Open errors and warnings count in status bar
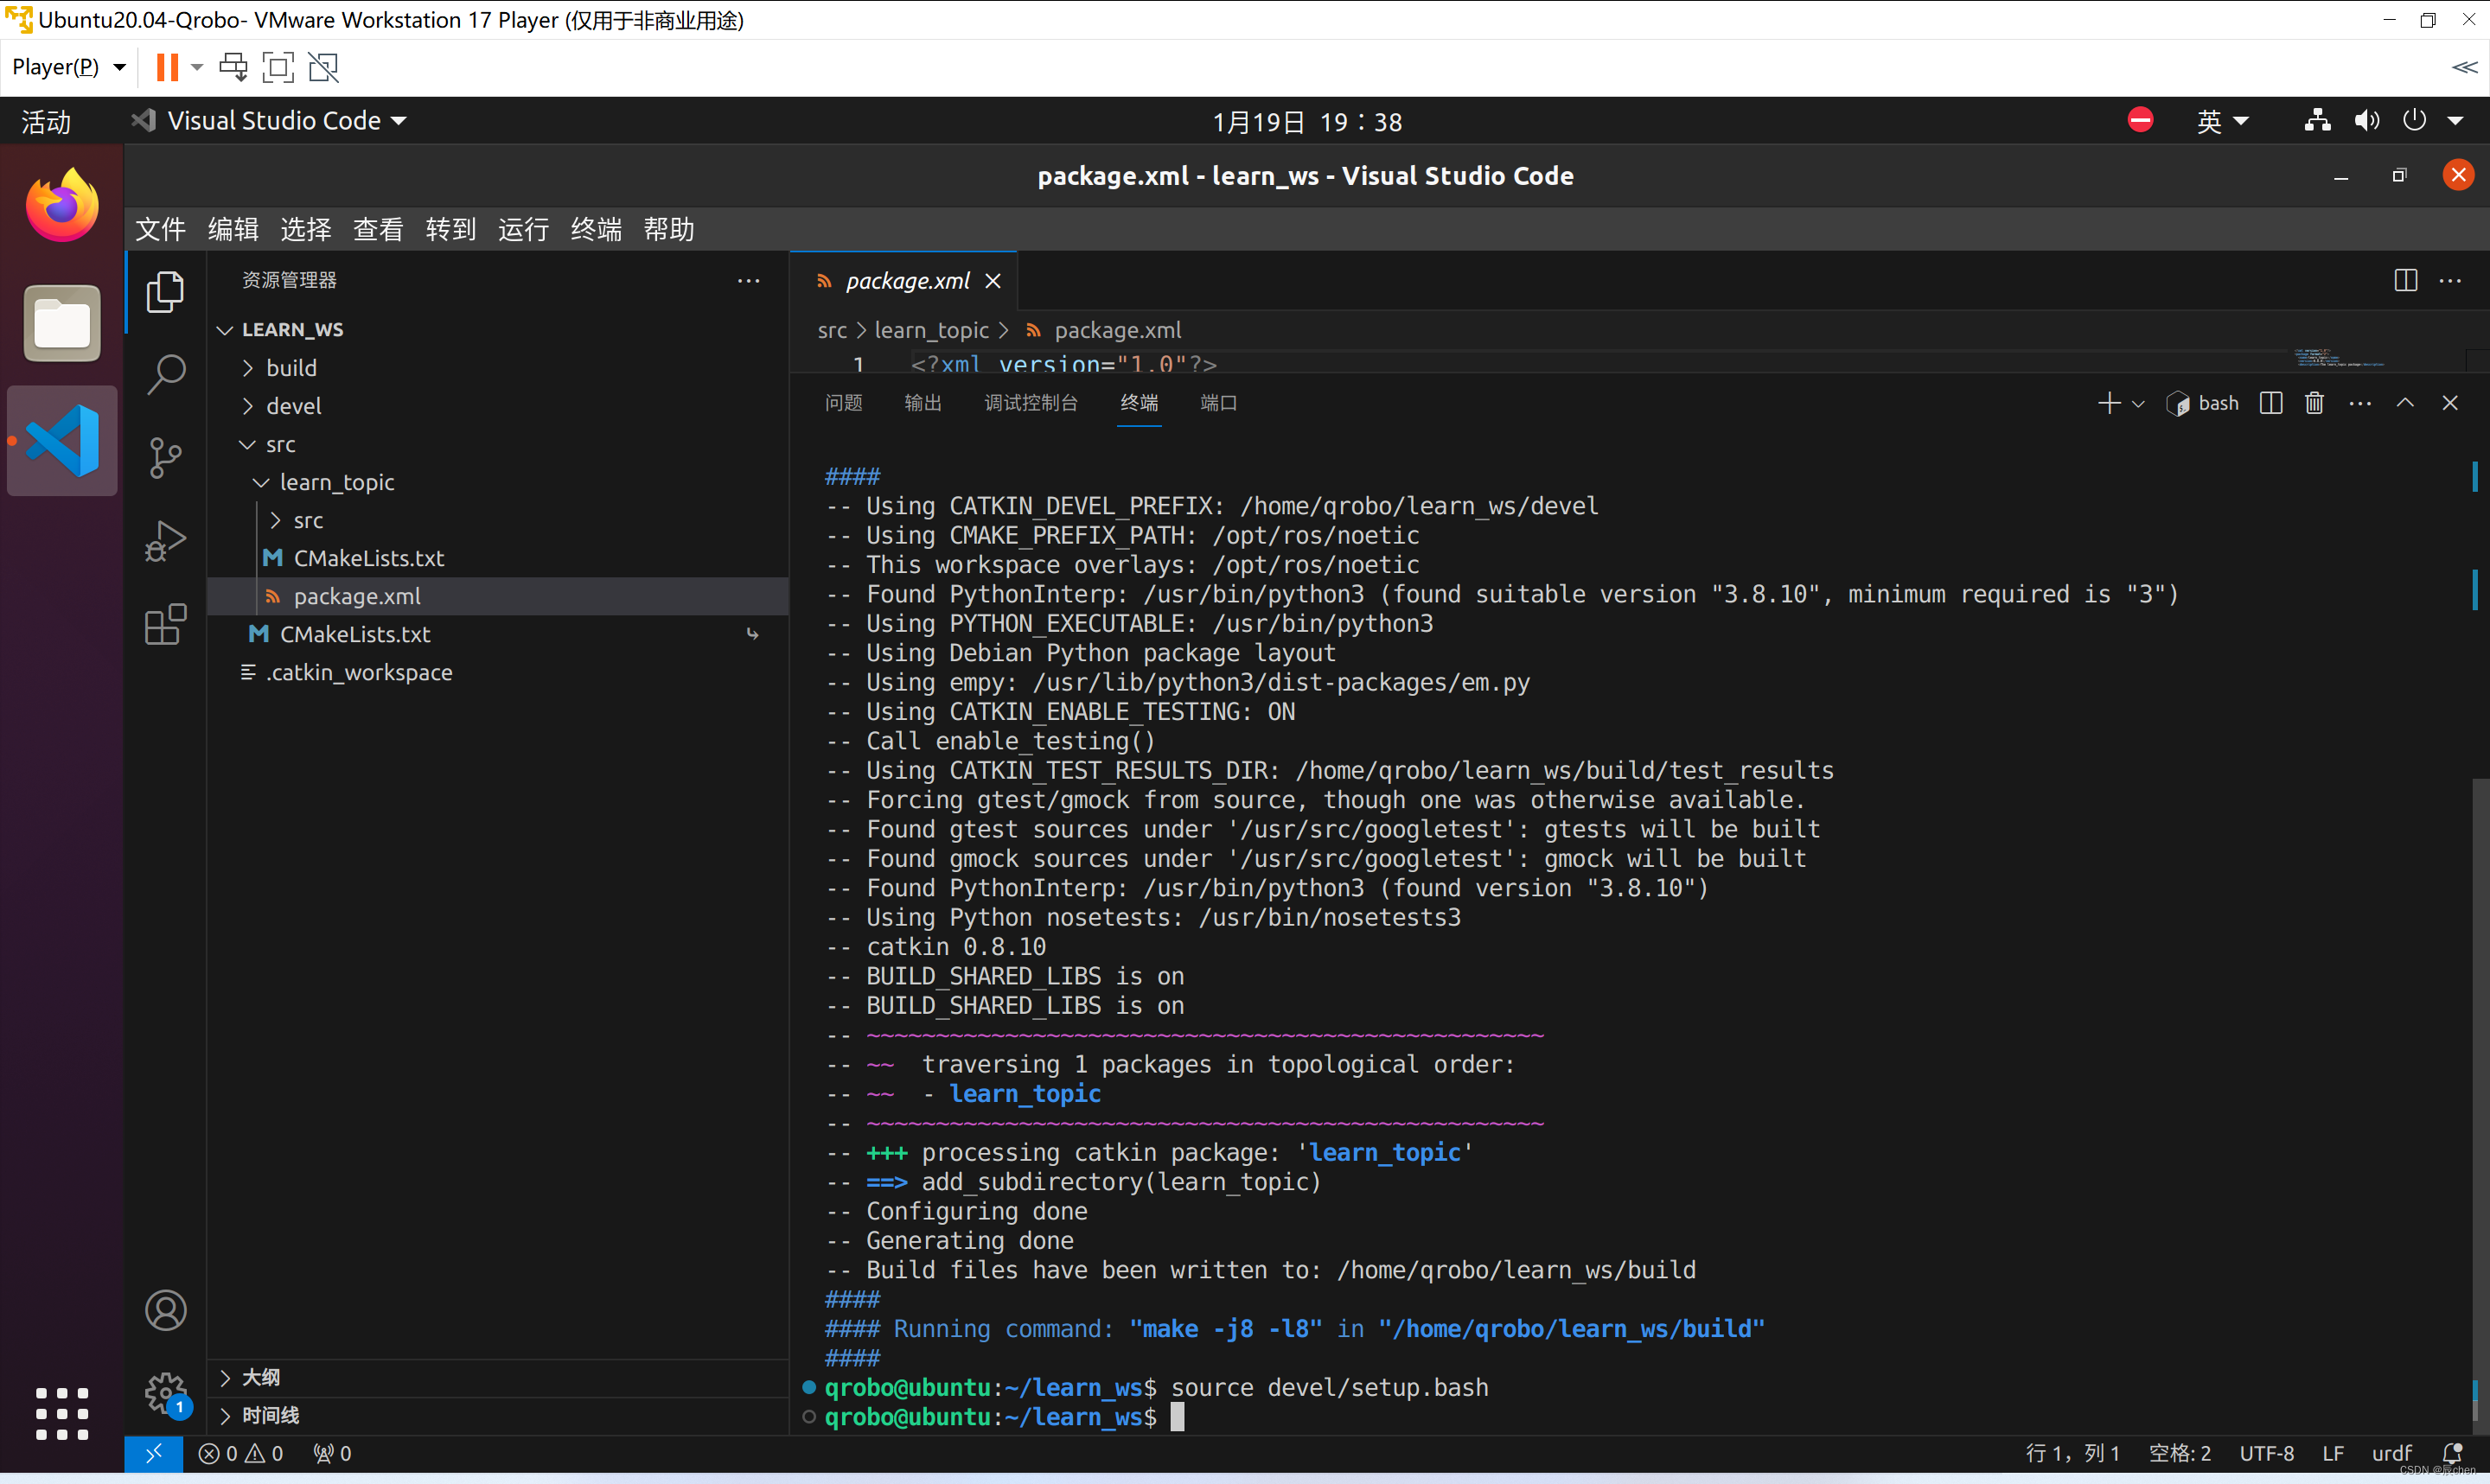The image size is (2490, 1484). point(241,1453)
